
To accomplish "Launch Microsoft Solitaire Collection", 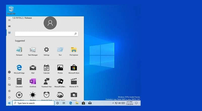I will [x=60, y=83].
